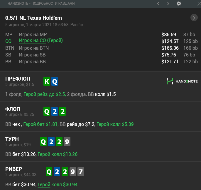Click SB stack value $75.76

click(169, 55)
